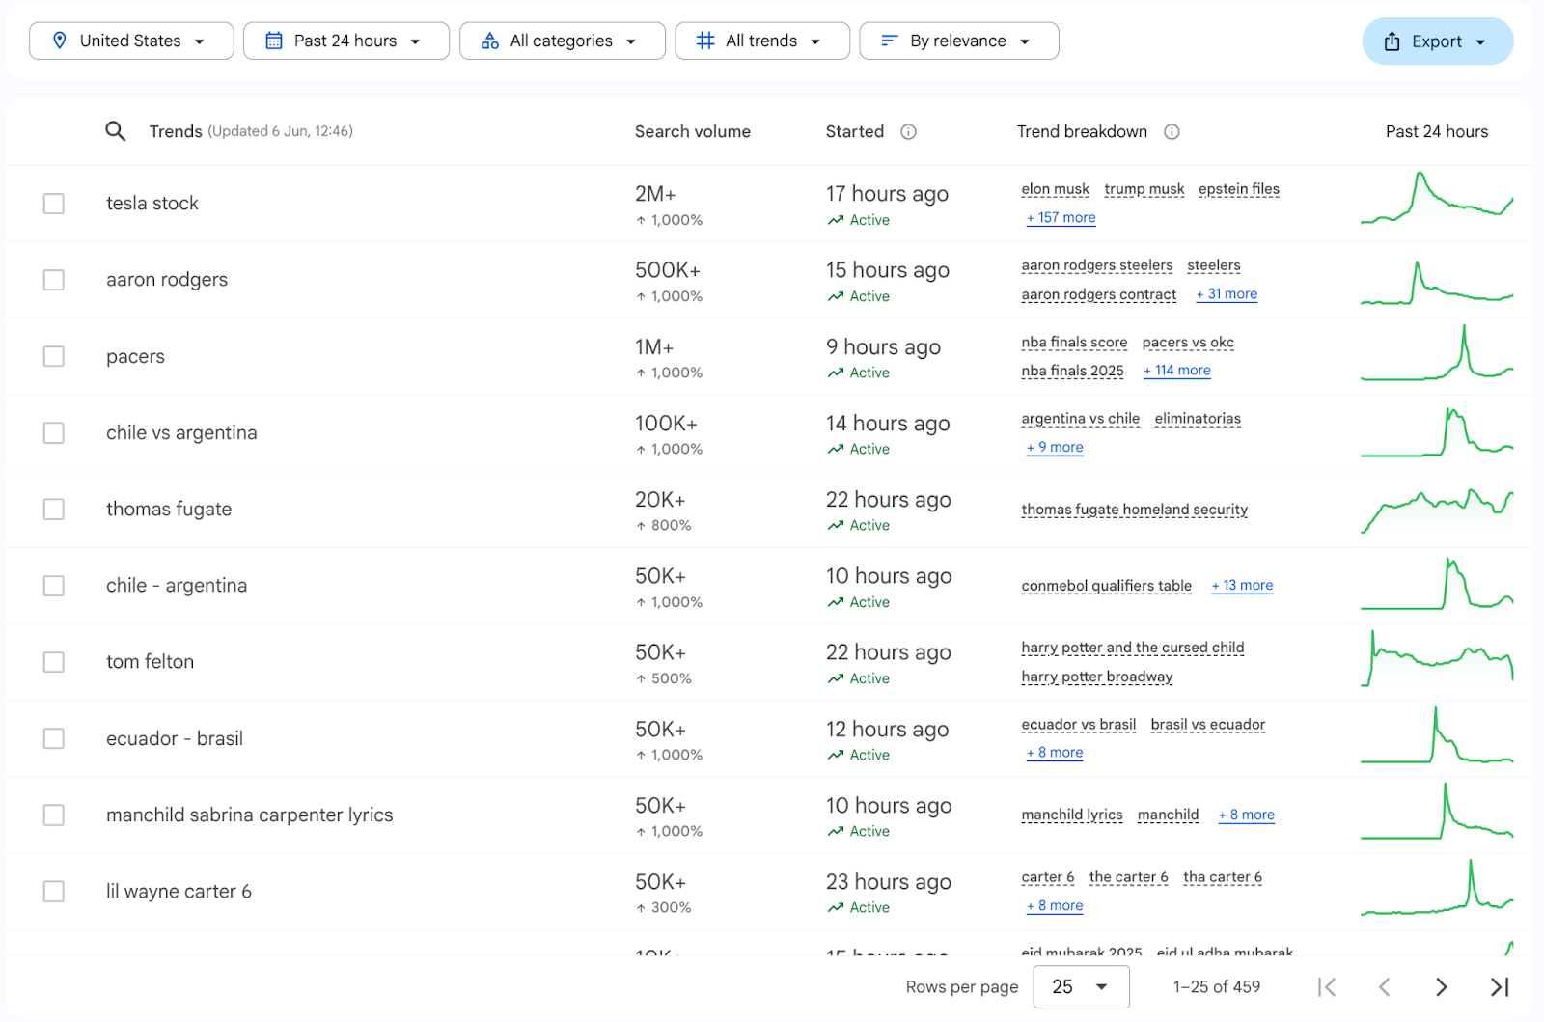Click the info icon next to Started

coord(908,132)
